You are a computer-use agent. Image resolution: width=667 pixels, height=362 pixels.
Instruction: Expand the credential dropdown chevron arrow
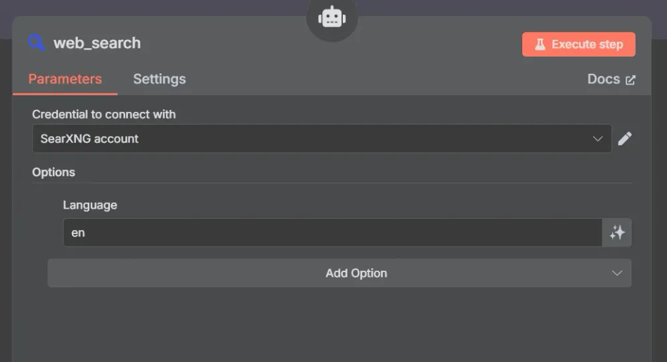598,139
